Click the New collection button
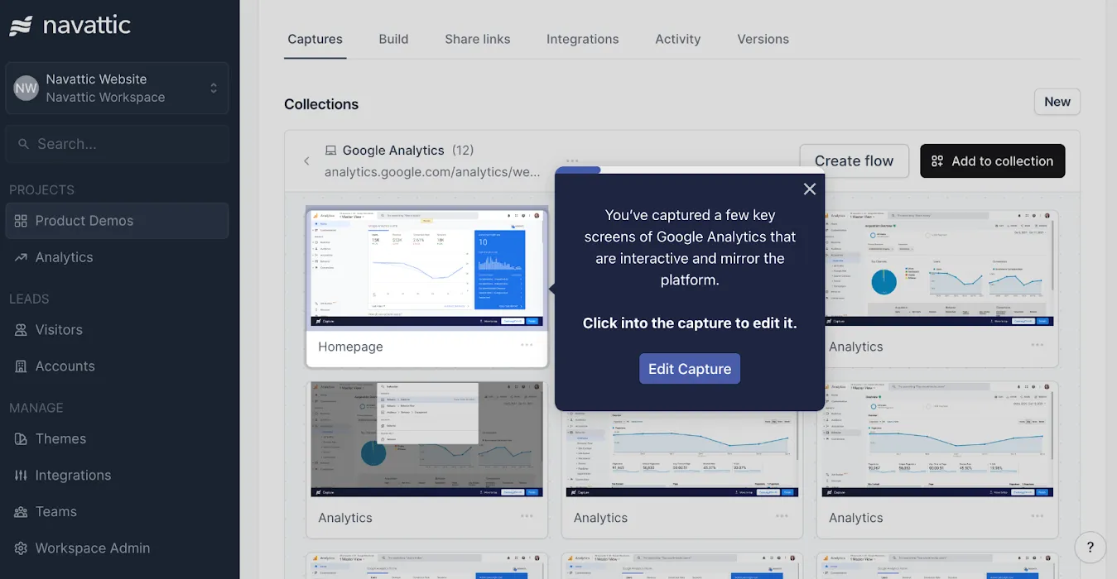 tap(1057, 102)
